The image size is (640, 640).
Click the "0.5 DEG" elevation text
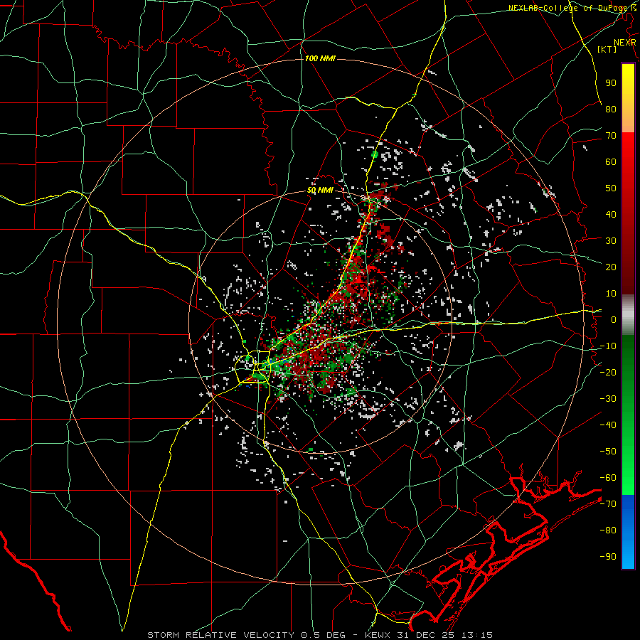point(324,635)
